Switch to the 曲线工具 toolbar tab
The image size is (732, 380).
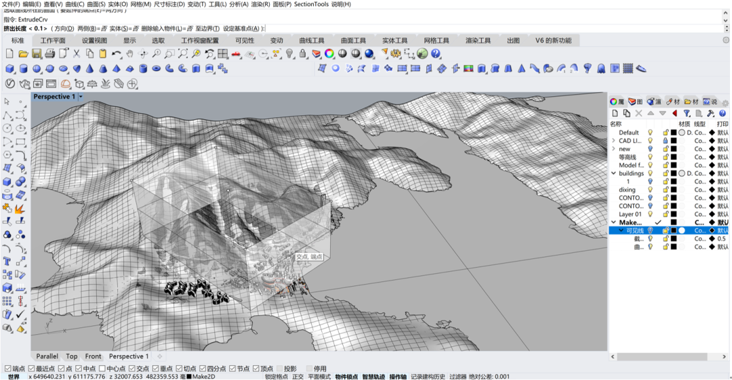[312, 41]
